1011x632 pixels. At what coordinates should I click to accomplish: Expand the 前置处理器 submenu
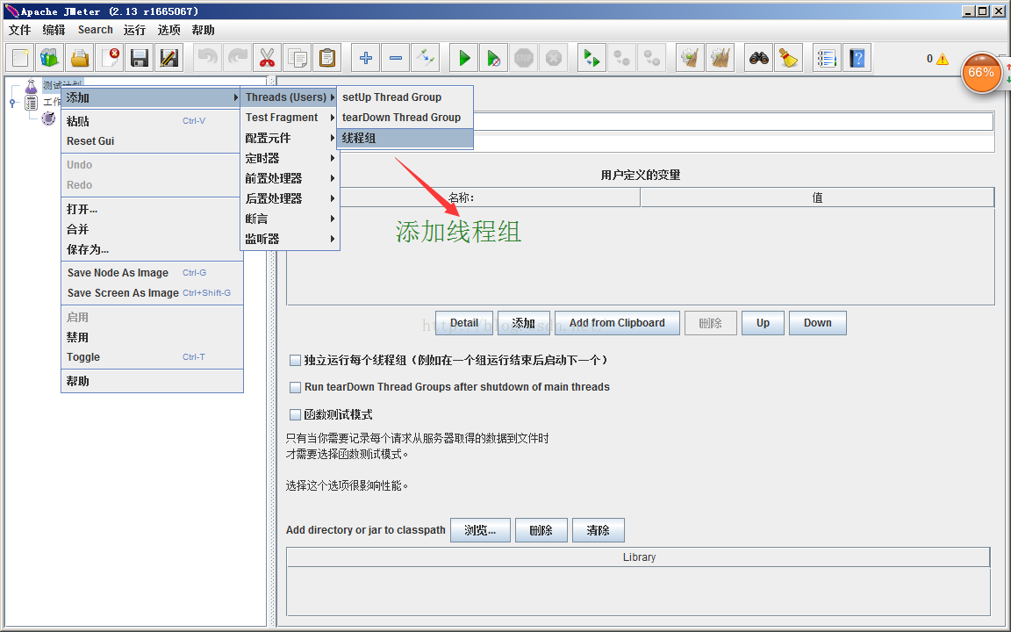(x=290, y=178)
